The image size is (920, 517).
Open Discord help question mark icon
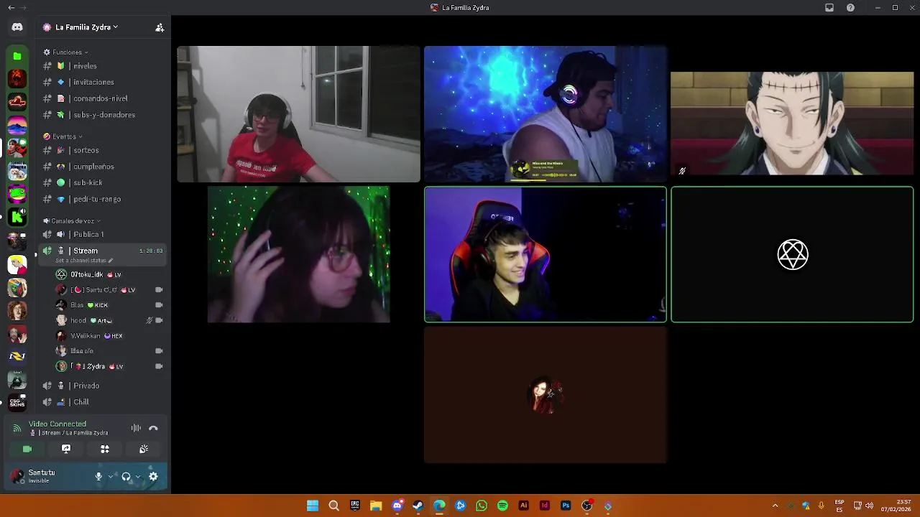[851, 7]
